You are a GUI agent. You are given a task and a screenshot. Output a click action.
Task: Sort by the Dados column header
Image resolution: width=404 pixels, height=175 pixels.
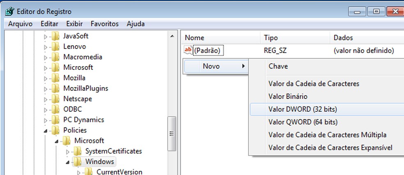click(x=367, y=38)
